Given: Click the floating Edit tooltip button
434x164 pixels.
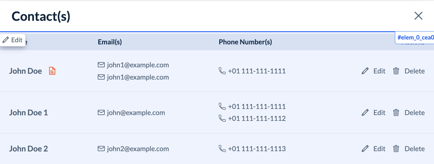Looking at the screenshot, I should click(13, 40).
